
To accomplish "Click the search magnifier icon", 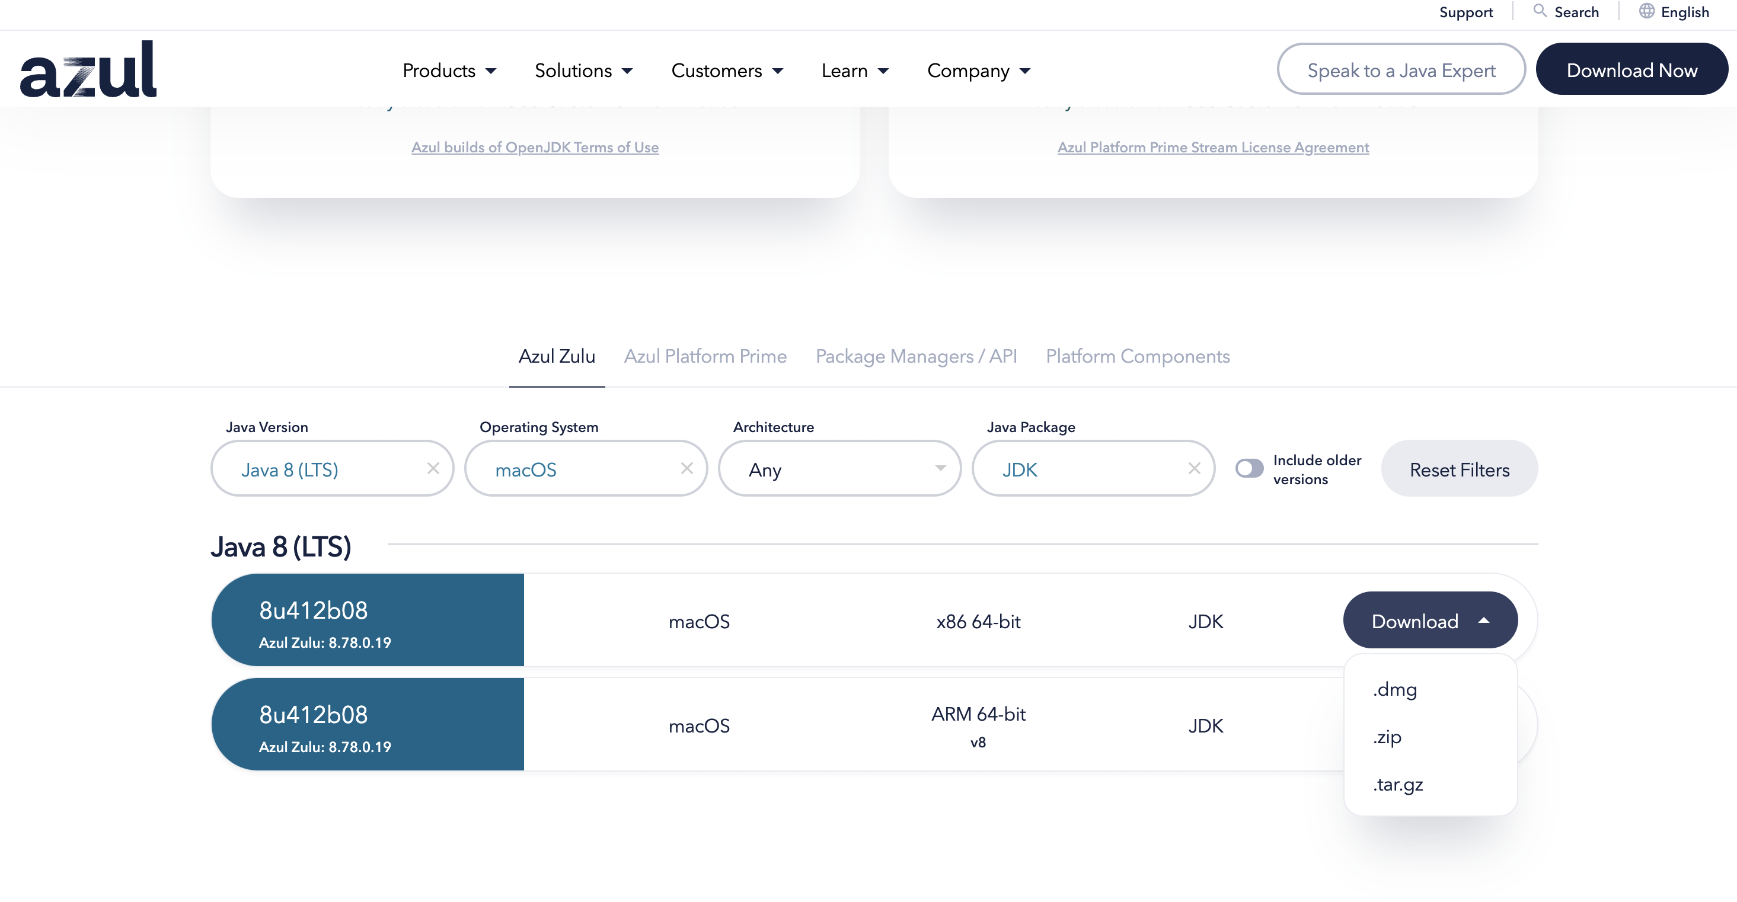I will click(1540, 11).
